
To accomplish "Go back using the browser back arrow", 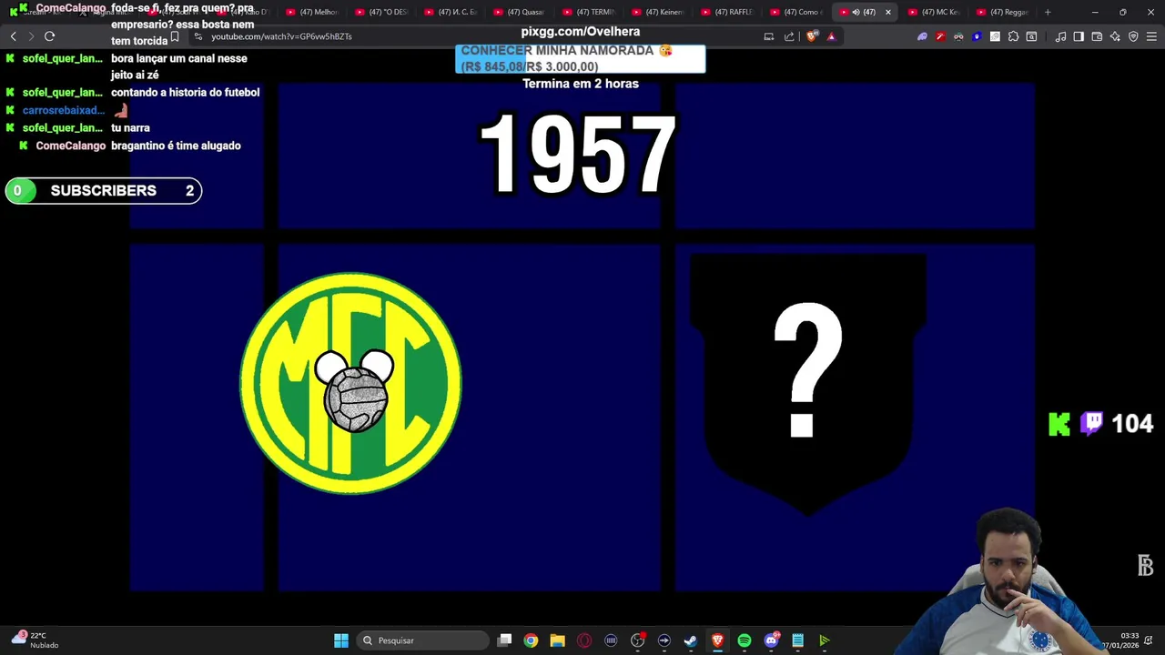I will (x=14, y=36).
